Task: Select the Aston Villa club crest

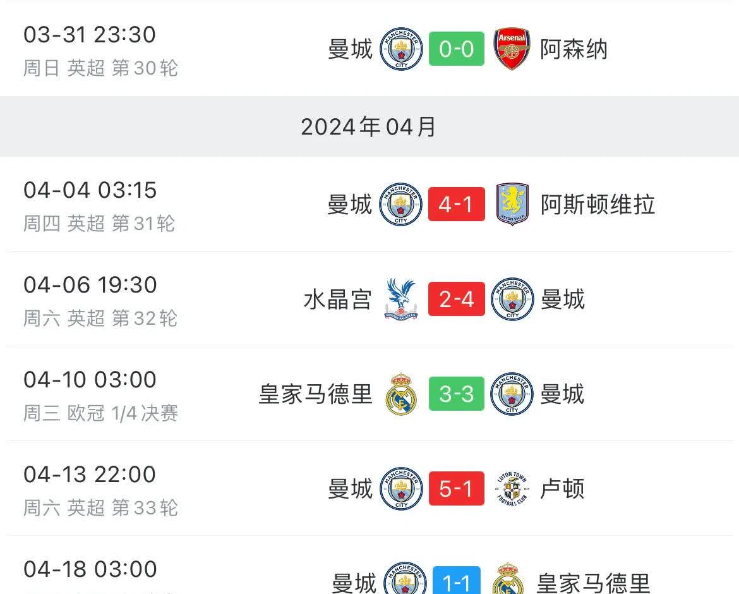Action: pyautogui.click(x=512, y=204)
